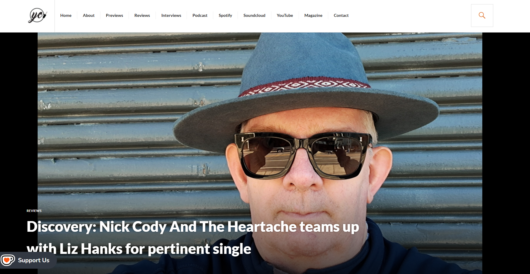Click the hero photo of the man in a hat
Screen dimensions: 530x274
260,153
